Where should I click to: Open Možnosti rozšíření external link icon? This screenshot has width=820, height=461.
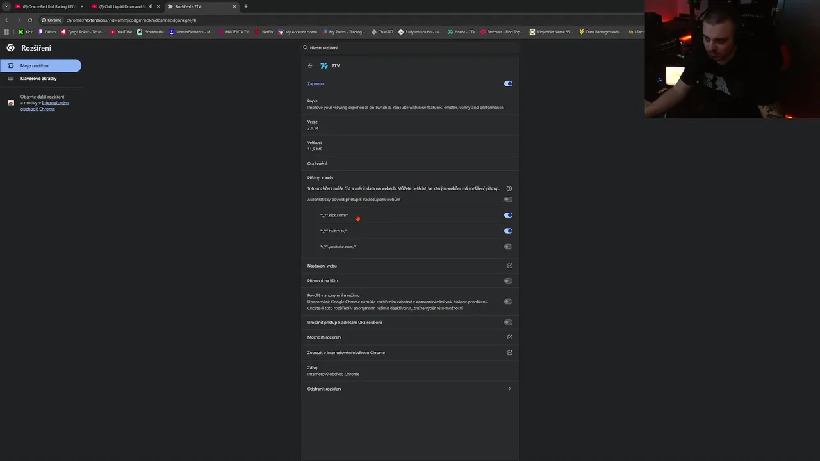tap(510, 337)
